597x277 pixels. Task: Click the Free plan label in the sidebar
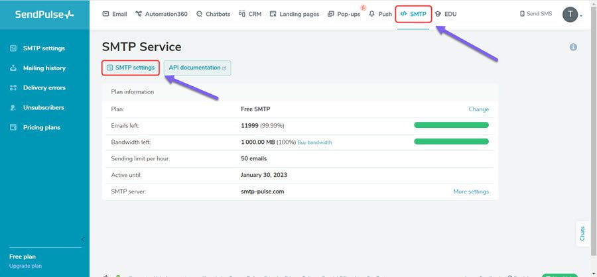click(x=23, y=257)
